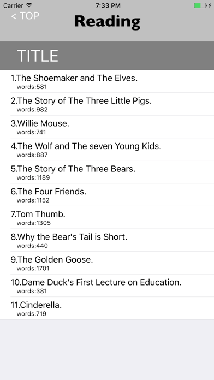Tap the < TOP back button
The width and height of the screenshot is (214, 380).
(25, 16)
